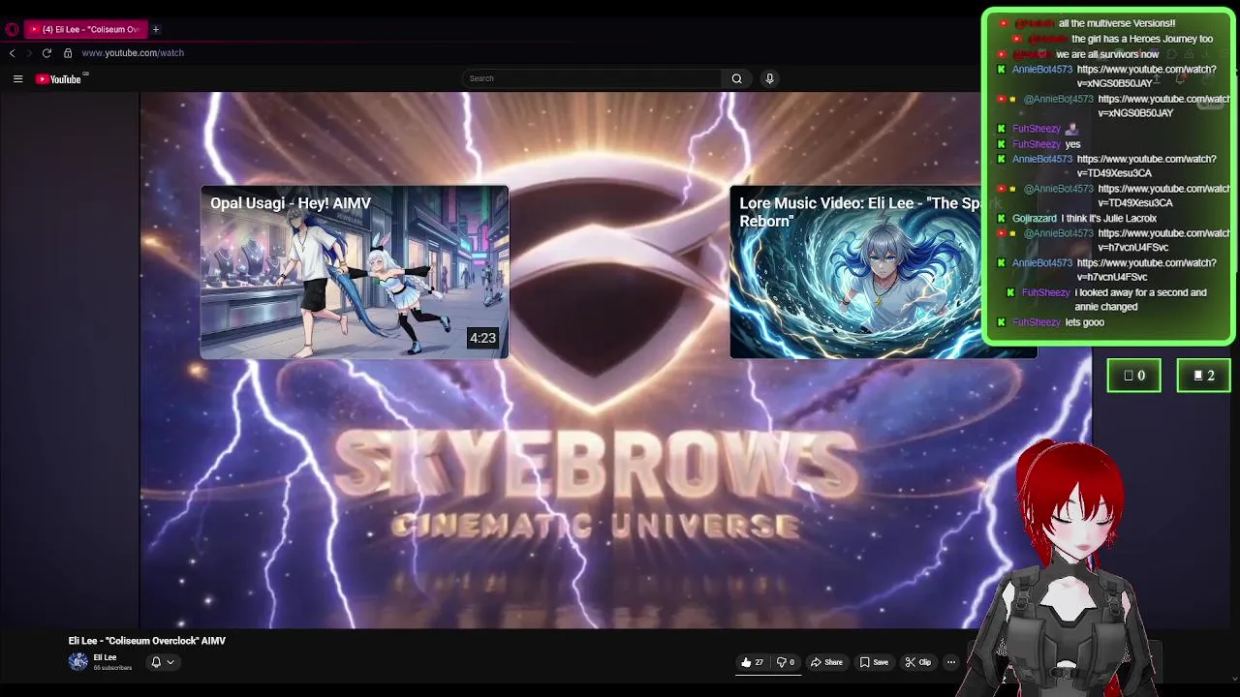
Task: Start voice search with the microphone icon
Action: coord(769,78)
